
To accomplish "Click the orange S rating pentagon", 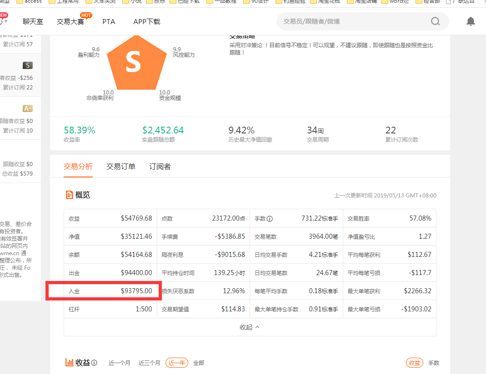I will pyautogui.click(x=133, y=64).
